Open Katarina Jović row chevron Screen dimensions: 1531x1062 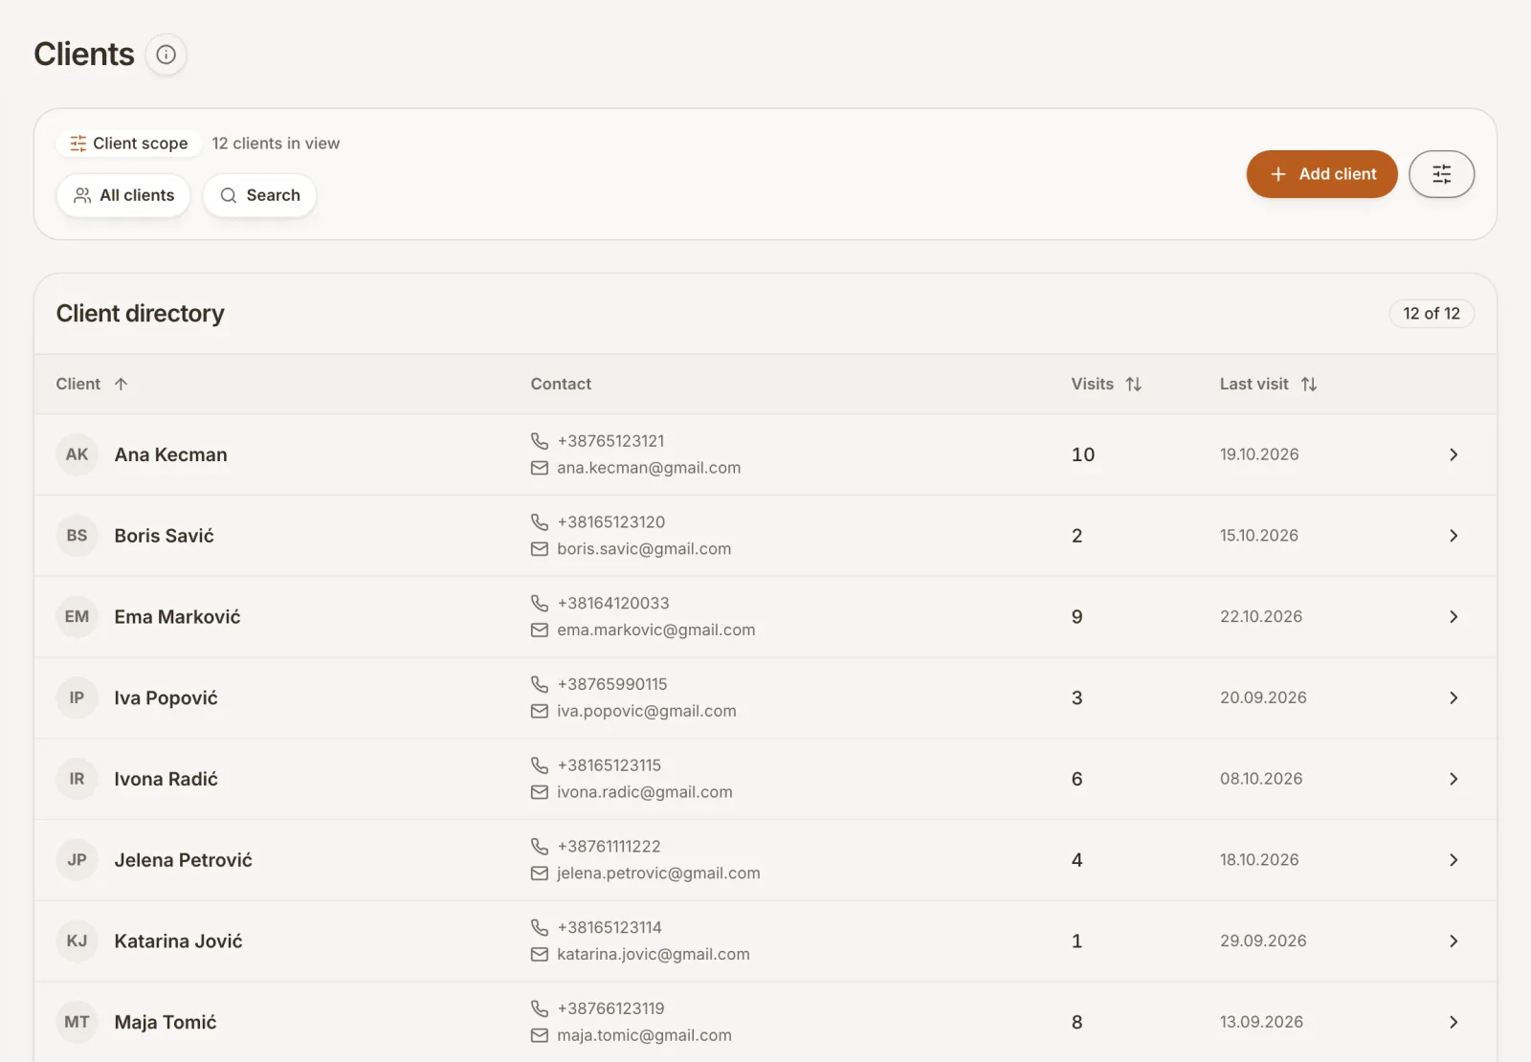click(1453, 941)
